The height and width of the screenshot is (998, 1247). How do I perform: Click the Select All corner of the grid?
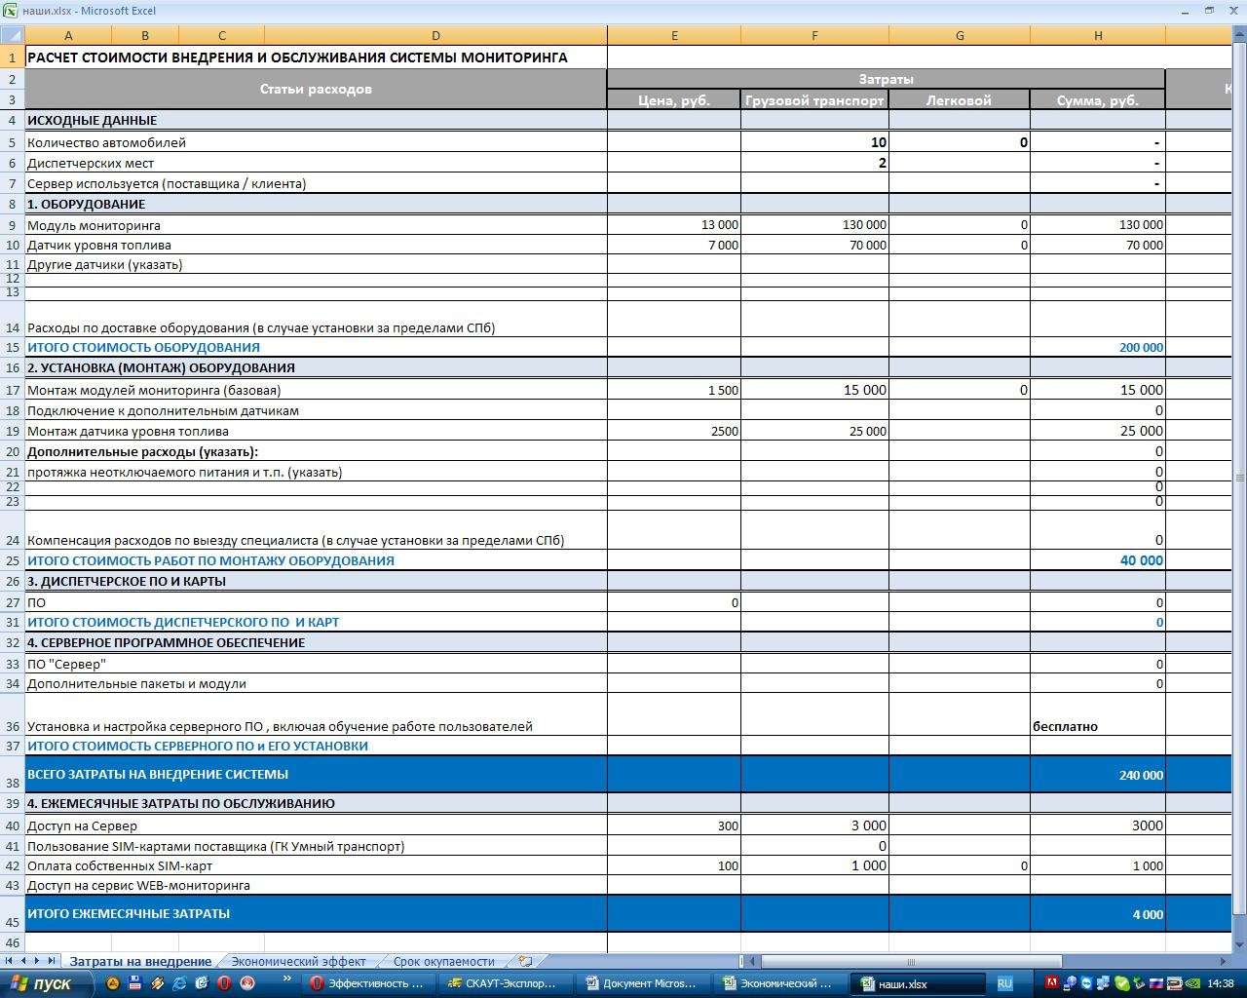12,36
